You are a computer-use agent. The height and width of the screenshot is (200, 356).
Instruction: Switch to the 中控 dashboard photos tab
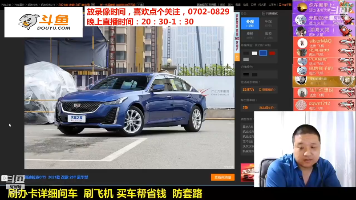point(268,24)
